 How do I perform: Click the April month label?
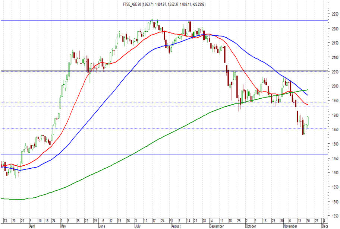(32, 226)
